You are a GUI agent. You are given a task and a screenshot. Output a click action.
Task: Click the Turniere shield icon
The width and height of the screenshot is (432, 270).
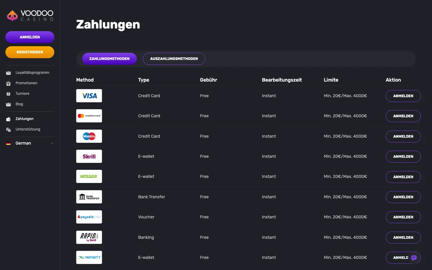(x=9, y=94)
